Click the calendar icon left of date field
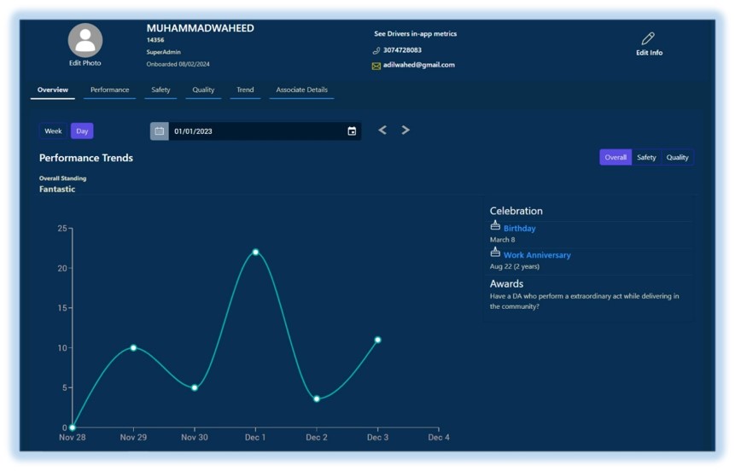Screen dimensions: 735x471 click(159, 131)
